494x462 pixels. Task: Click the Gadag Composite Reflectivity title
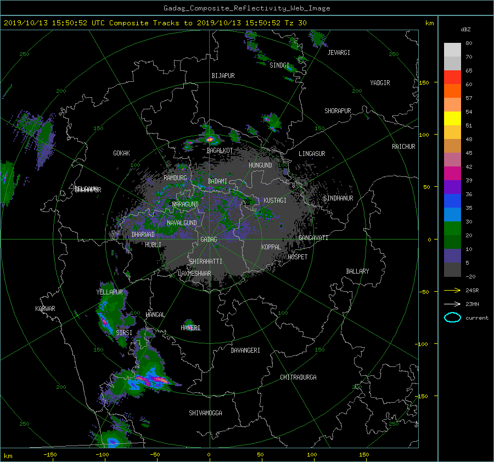[246, 8]
